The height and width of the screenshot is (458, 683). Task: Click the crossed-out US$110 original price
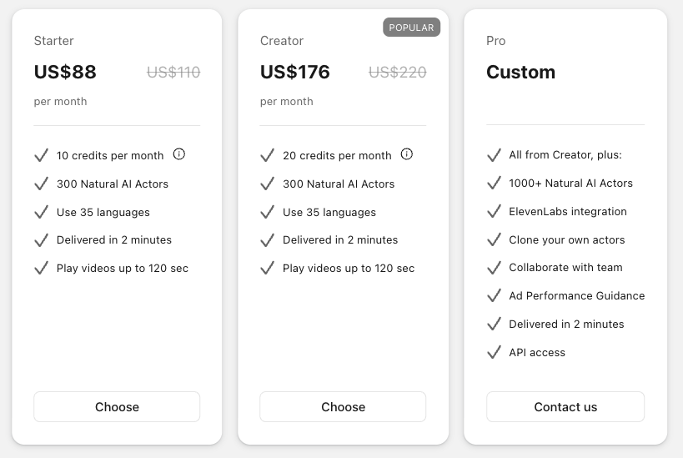173,73
